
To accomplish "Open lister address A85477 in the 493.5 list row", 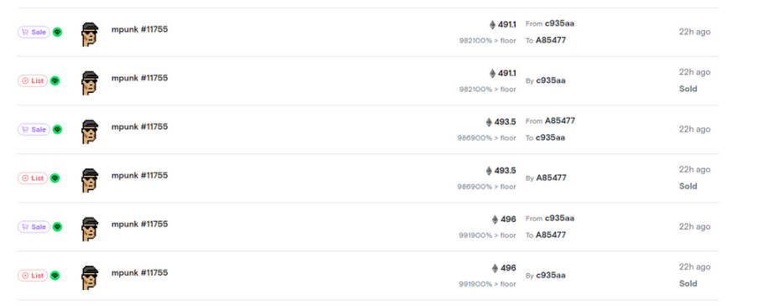I will 551,178.
